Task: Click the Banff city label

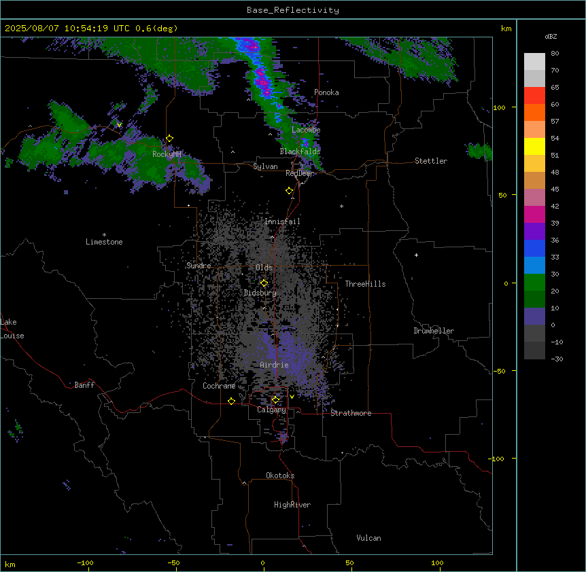Action: pos(84,385)
